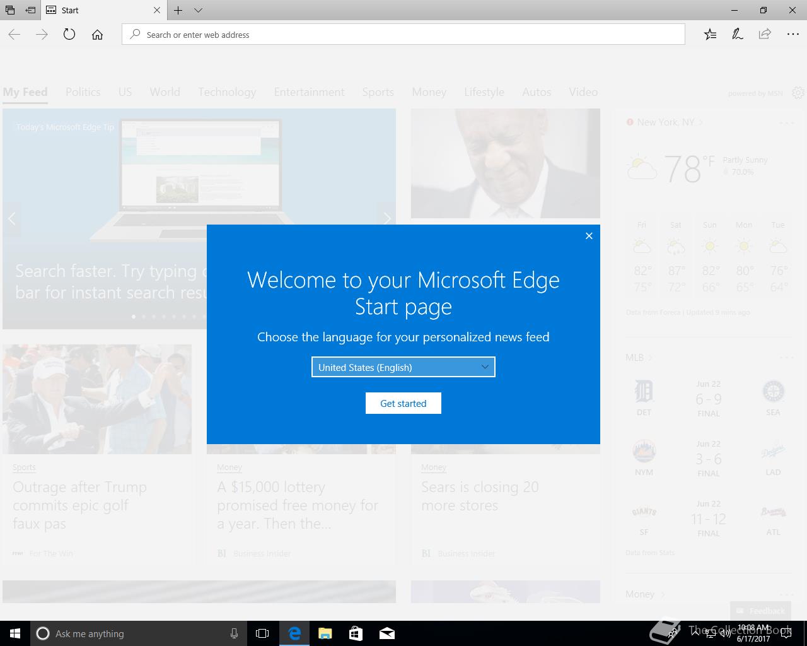Screen dimensions: 807x646
Task: Click the set tabs aside icon
Action: (x=30, y=10)
